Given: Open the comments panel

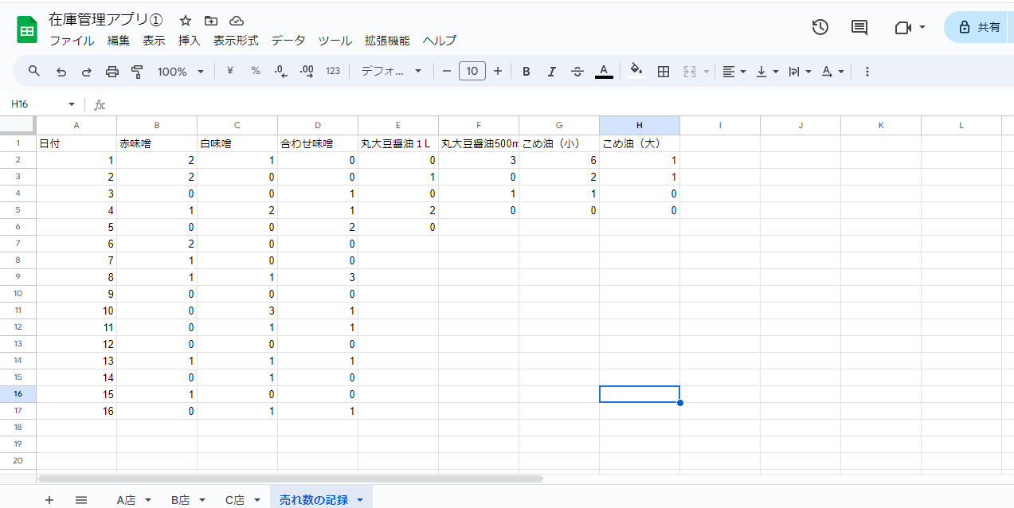Looking at the screenshot, I should click(x=859, y=27).
